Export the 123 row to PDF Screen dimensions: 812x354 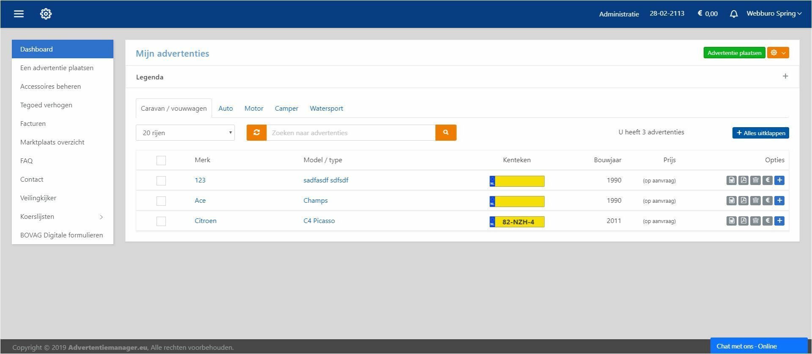(x=743, y=180)
